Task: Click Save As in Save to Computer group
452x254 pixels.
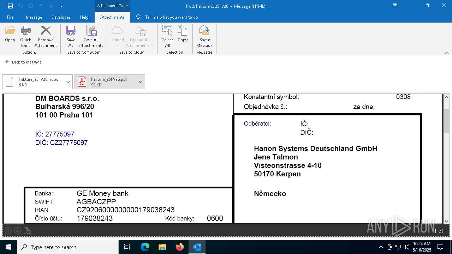Action: 71,37
